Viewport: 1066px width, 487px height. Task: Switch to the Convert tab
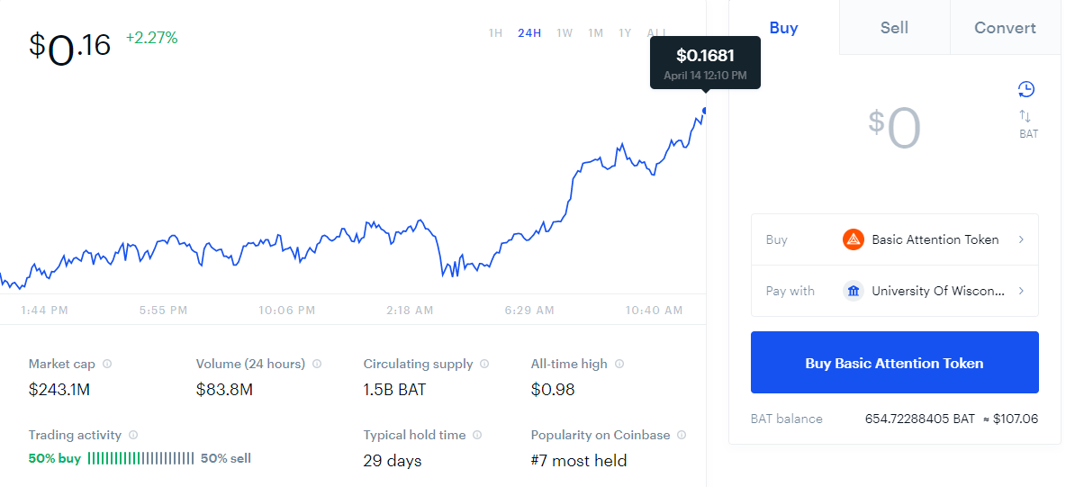(1005, 27)
